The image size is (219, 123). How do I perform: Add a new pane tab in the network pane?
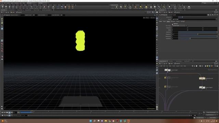pos(193,61)
